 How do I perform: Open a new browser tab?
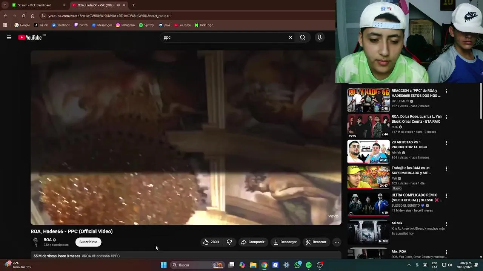coord(133,5)
